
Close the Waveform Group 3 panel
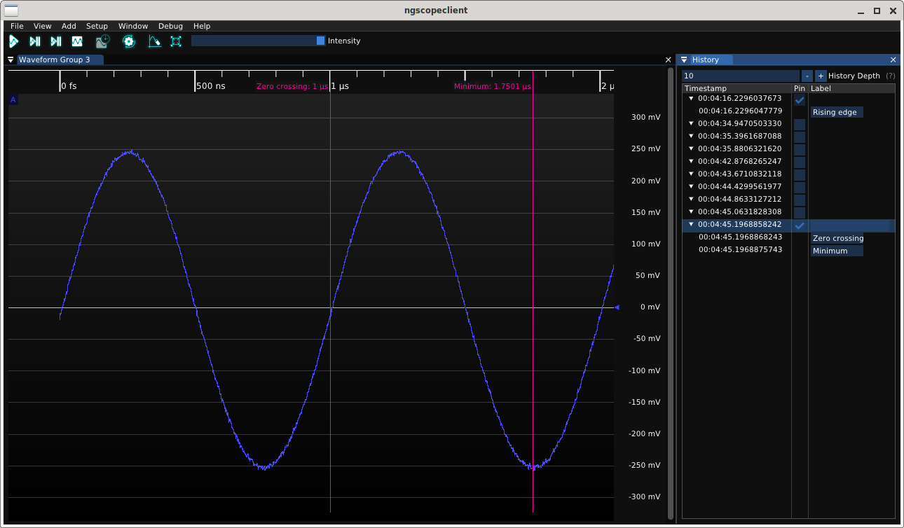668,60
